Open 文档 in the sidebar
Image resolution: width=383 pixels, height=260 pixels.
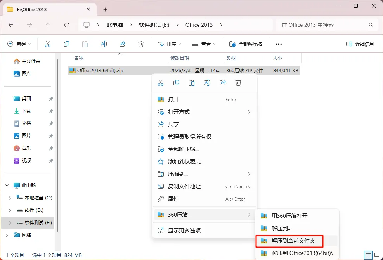click(x=22, y=123)
